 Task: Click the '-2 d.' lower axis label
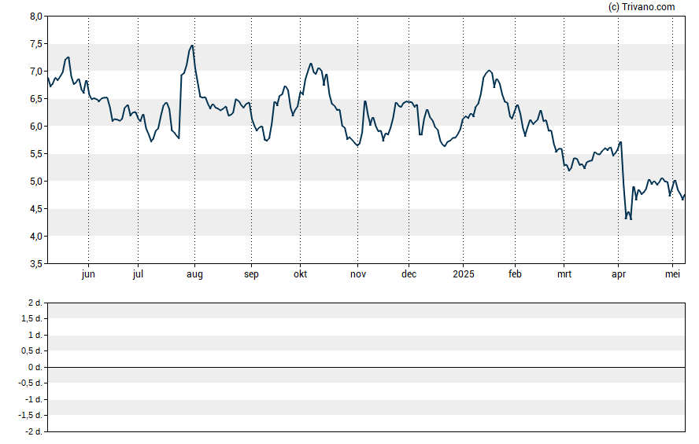[33, 431]
